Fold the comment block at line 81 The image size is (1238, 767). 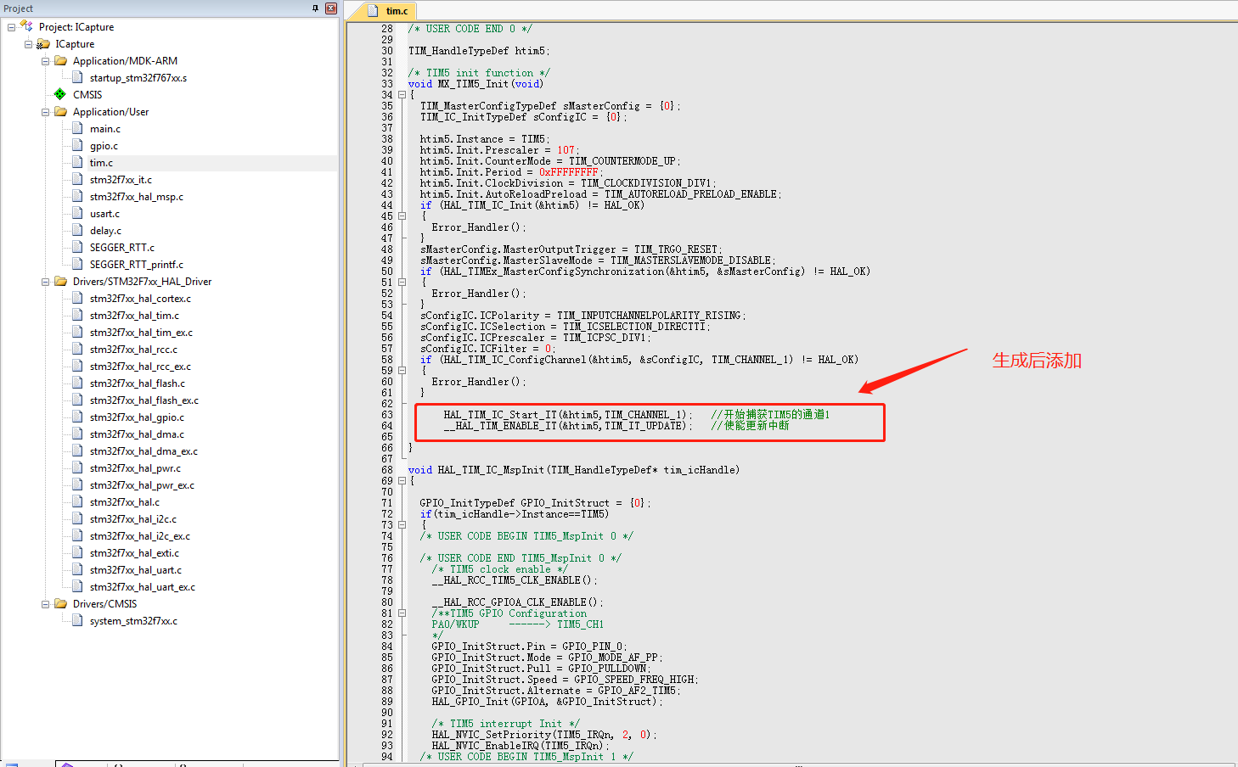pyautogui.click(x=402, y=613)
